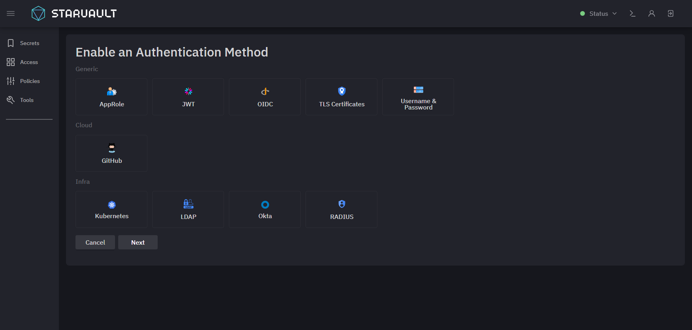Click the green status indicator dot
Viewport: 692px width, 330px height.
(x=583, y=13)
